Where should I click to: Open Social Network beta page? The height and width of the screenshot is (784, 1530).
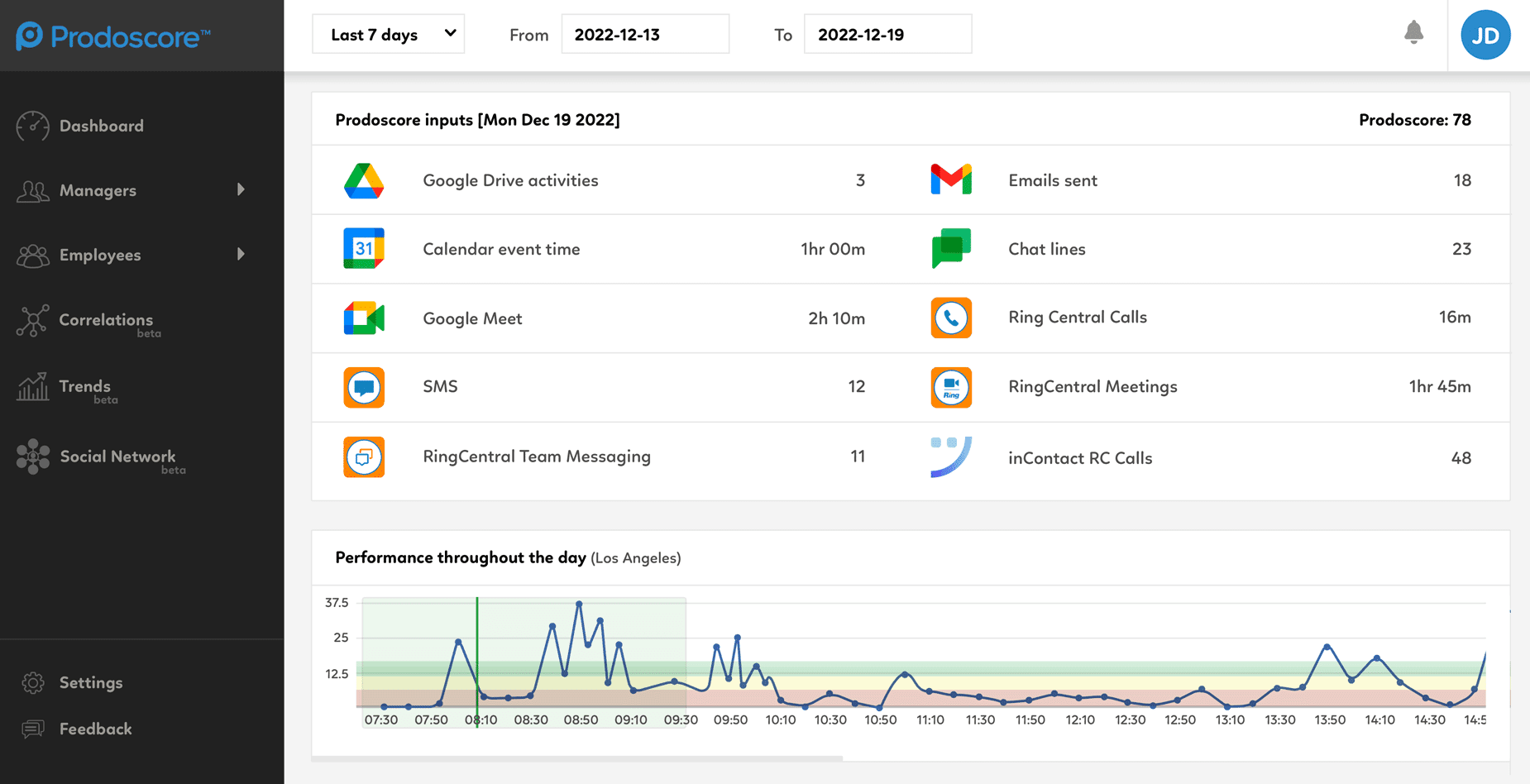click(x=117, y=457)
